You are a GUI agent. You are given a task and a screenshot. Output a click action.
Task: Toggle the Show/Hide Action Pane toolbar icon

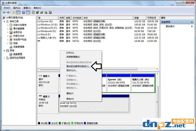point(28,12)
